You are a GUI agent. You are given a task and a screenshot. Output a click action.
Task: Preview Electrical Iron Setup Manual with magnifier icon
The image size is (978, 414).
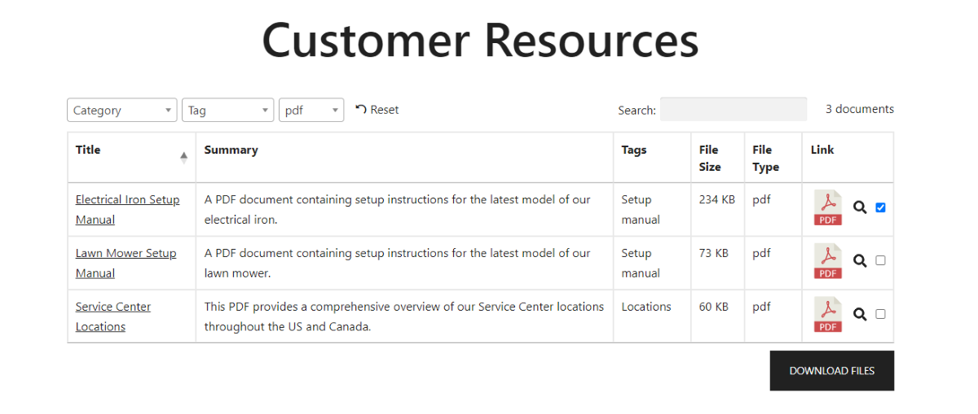(x=860, y=207)
